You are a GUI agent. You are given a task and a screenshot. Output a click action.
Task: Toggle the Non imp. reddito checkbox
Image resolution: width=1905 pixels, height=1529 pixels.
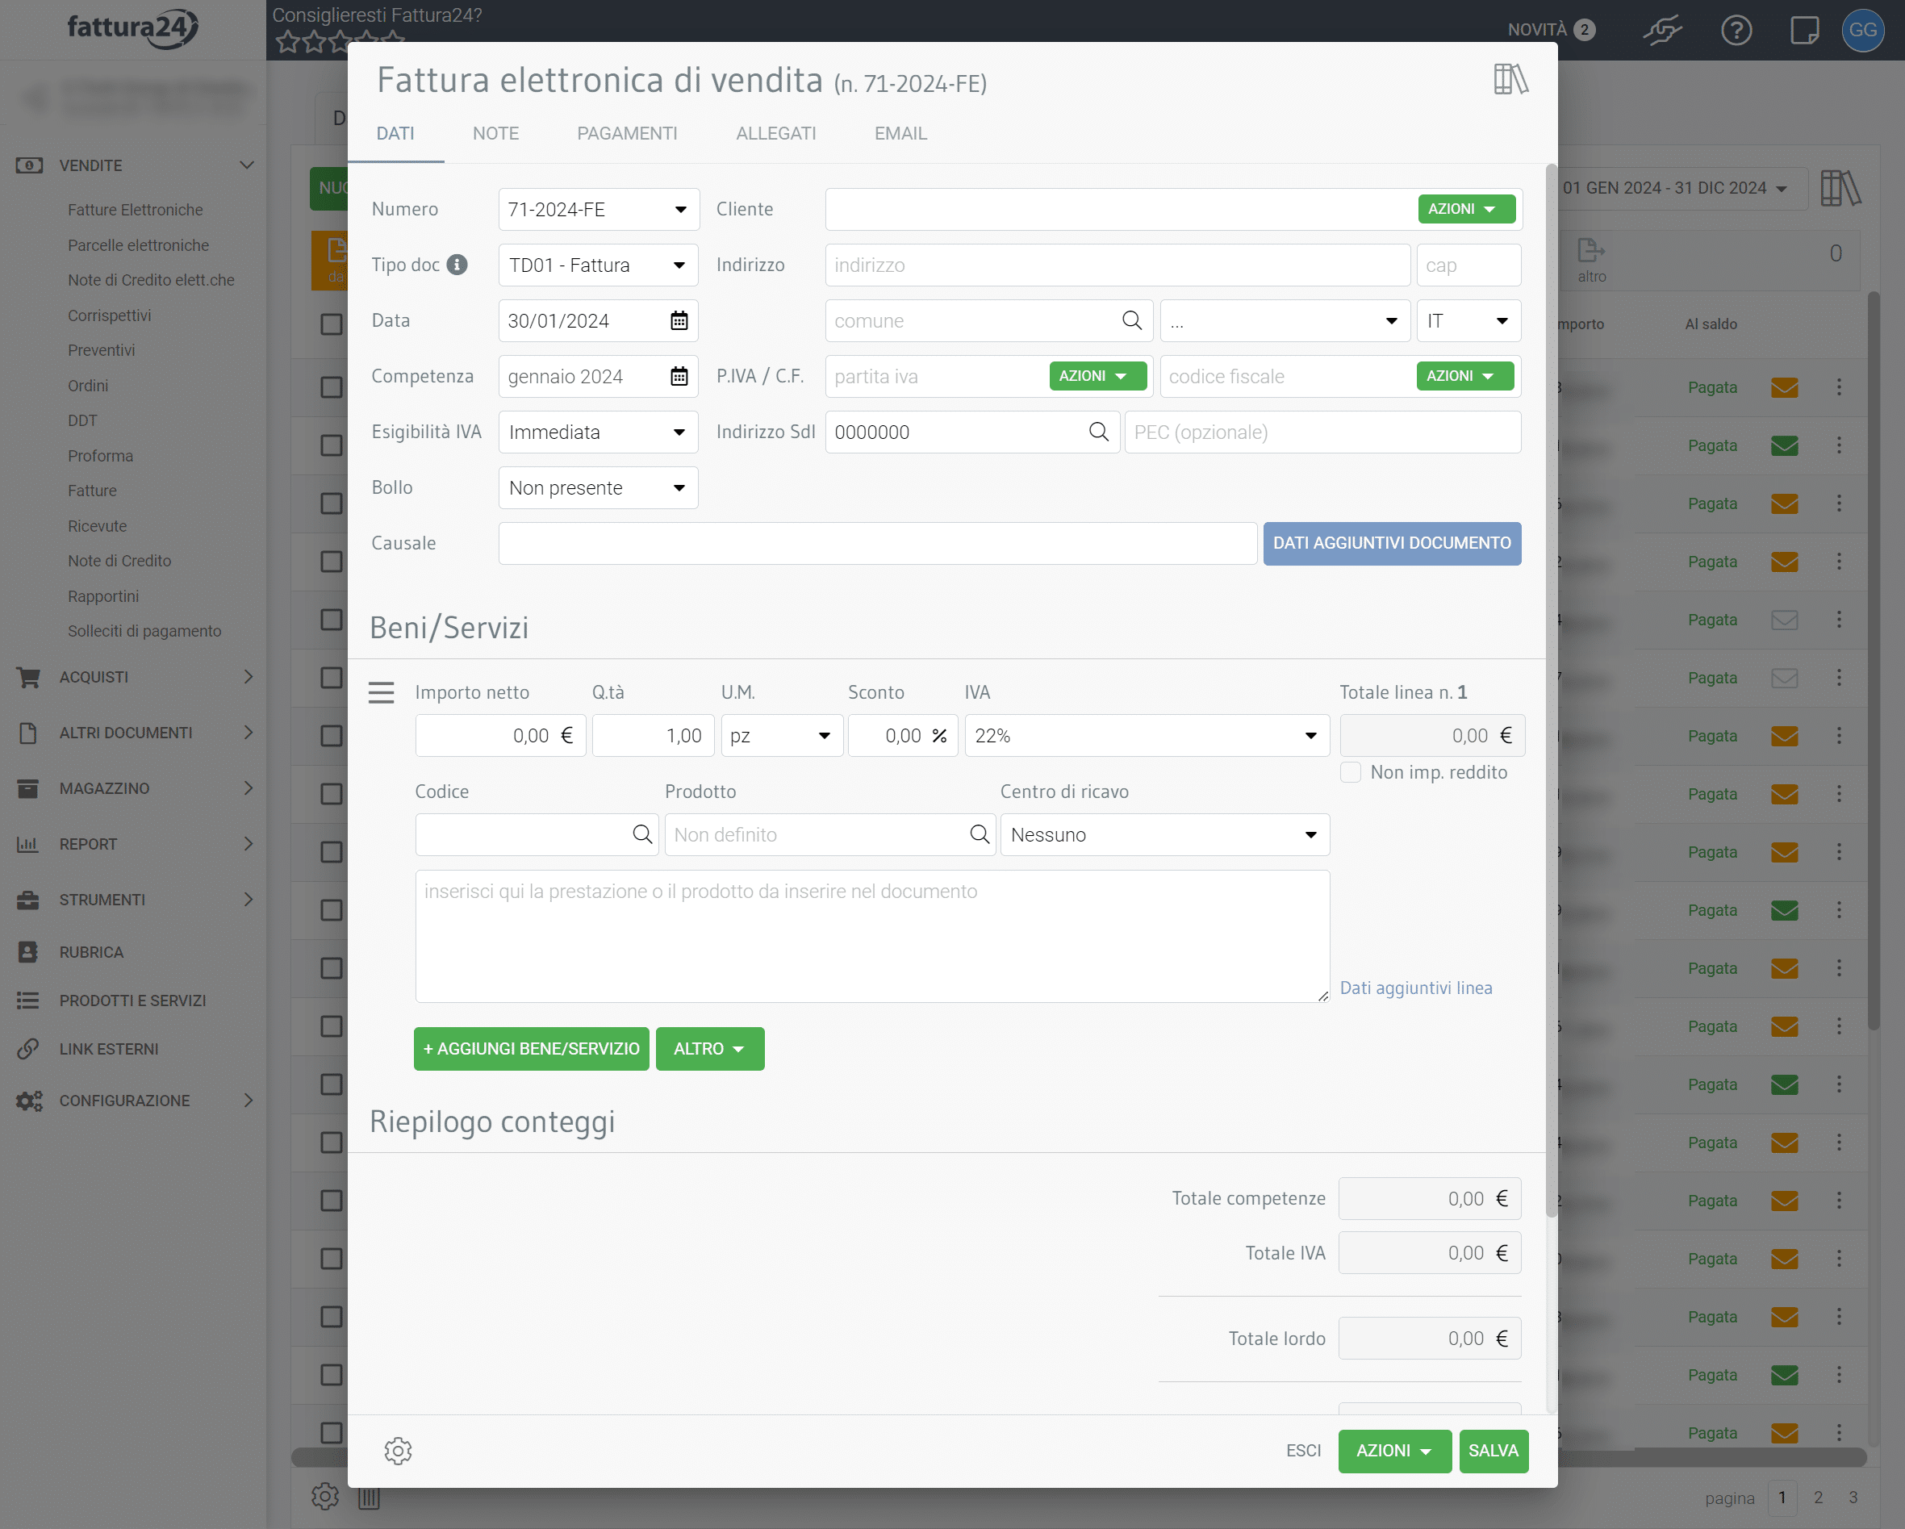coord(1350,772)
